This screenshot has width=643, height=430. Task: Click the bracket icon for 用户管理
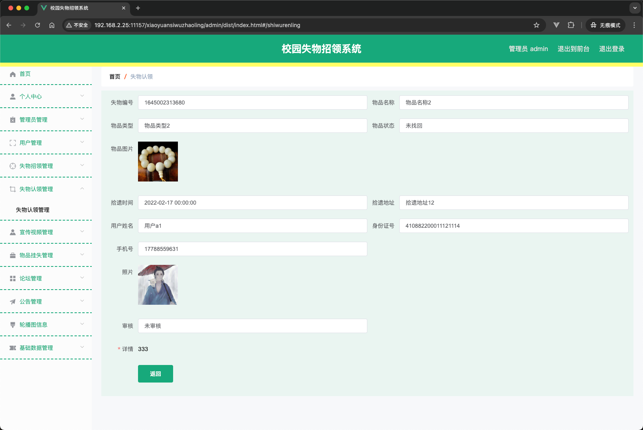click(x=13, y=143)
